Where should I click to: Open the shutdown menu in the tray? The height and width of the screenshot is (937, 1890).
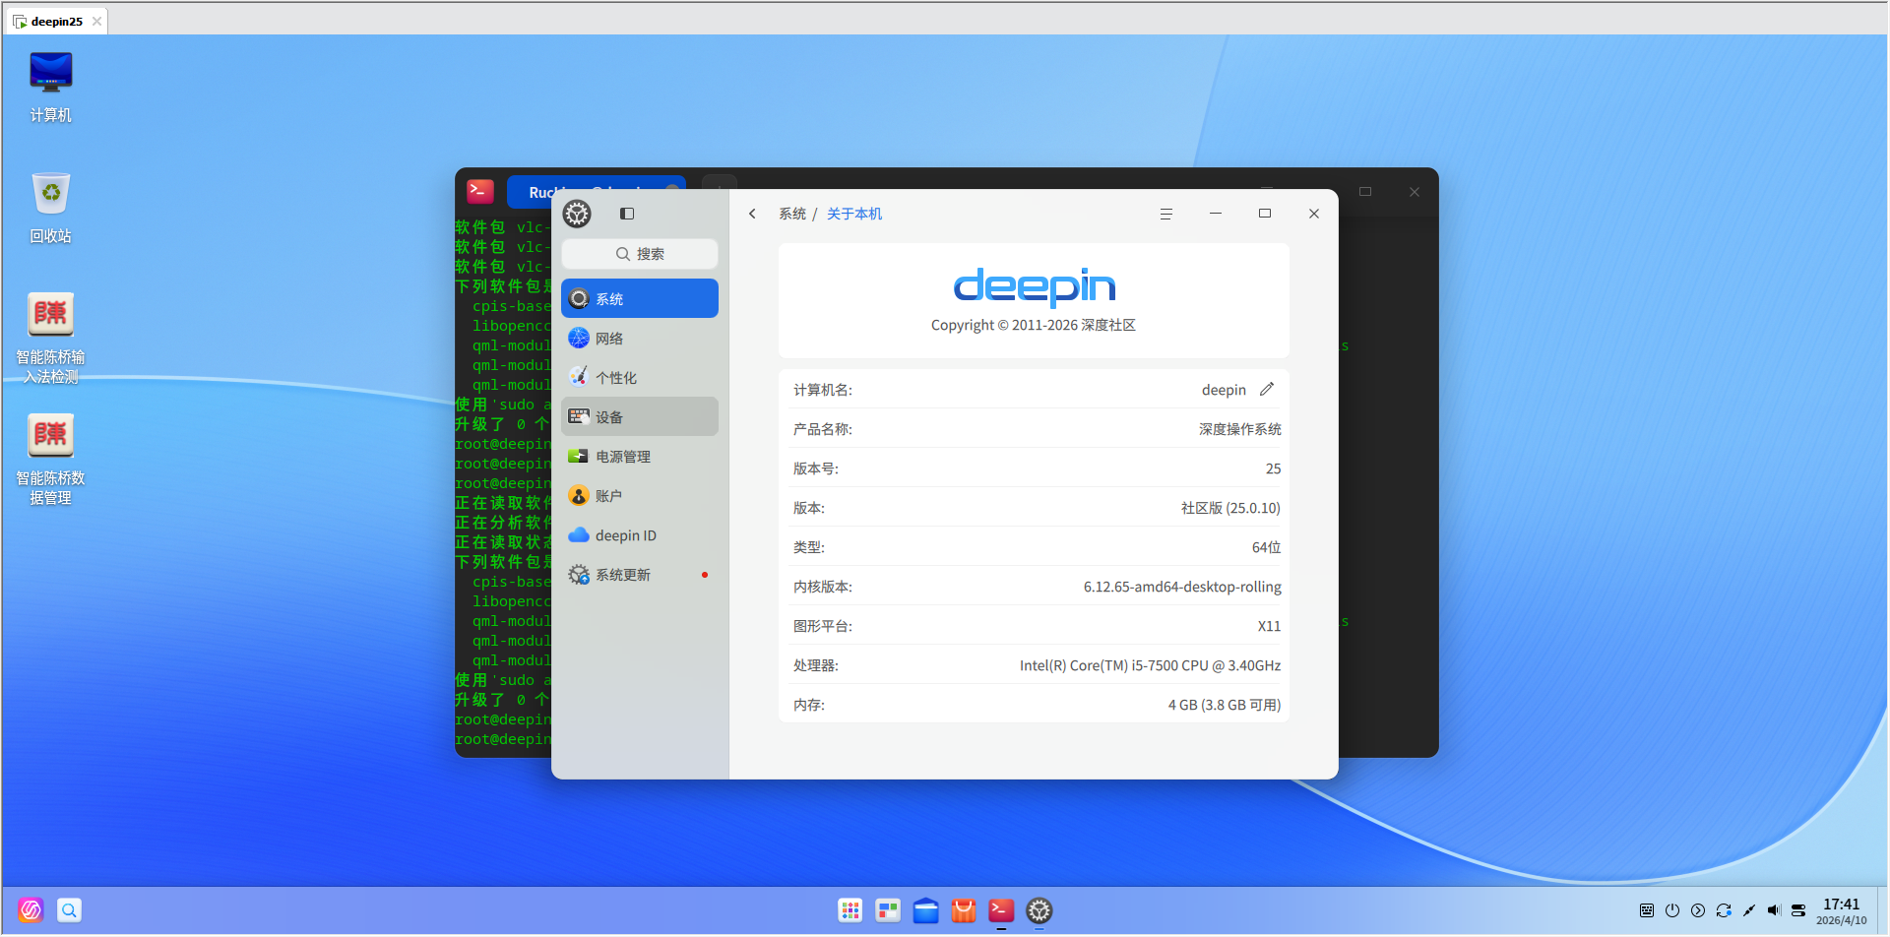point(1672,910)
